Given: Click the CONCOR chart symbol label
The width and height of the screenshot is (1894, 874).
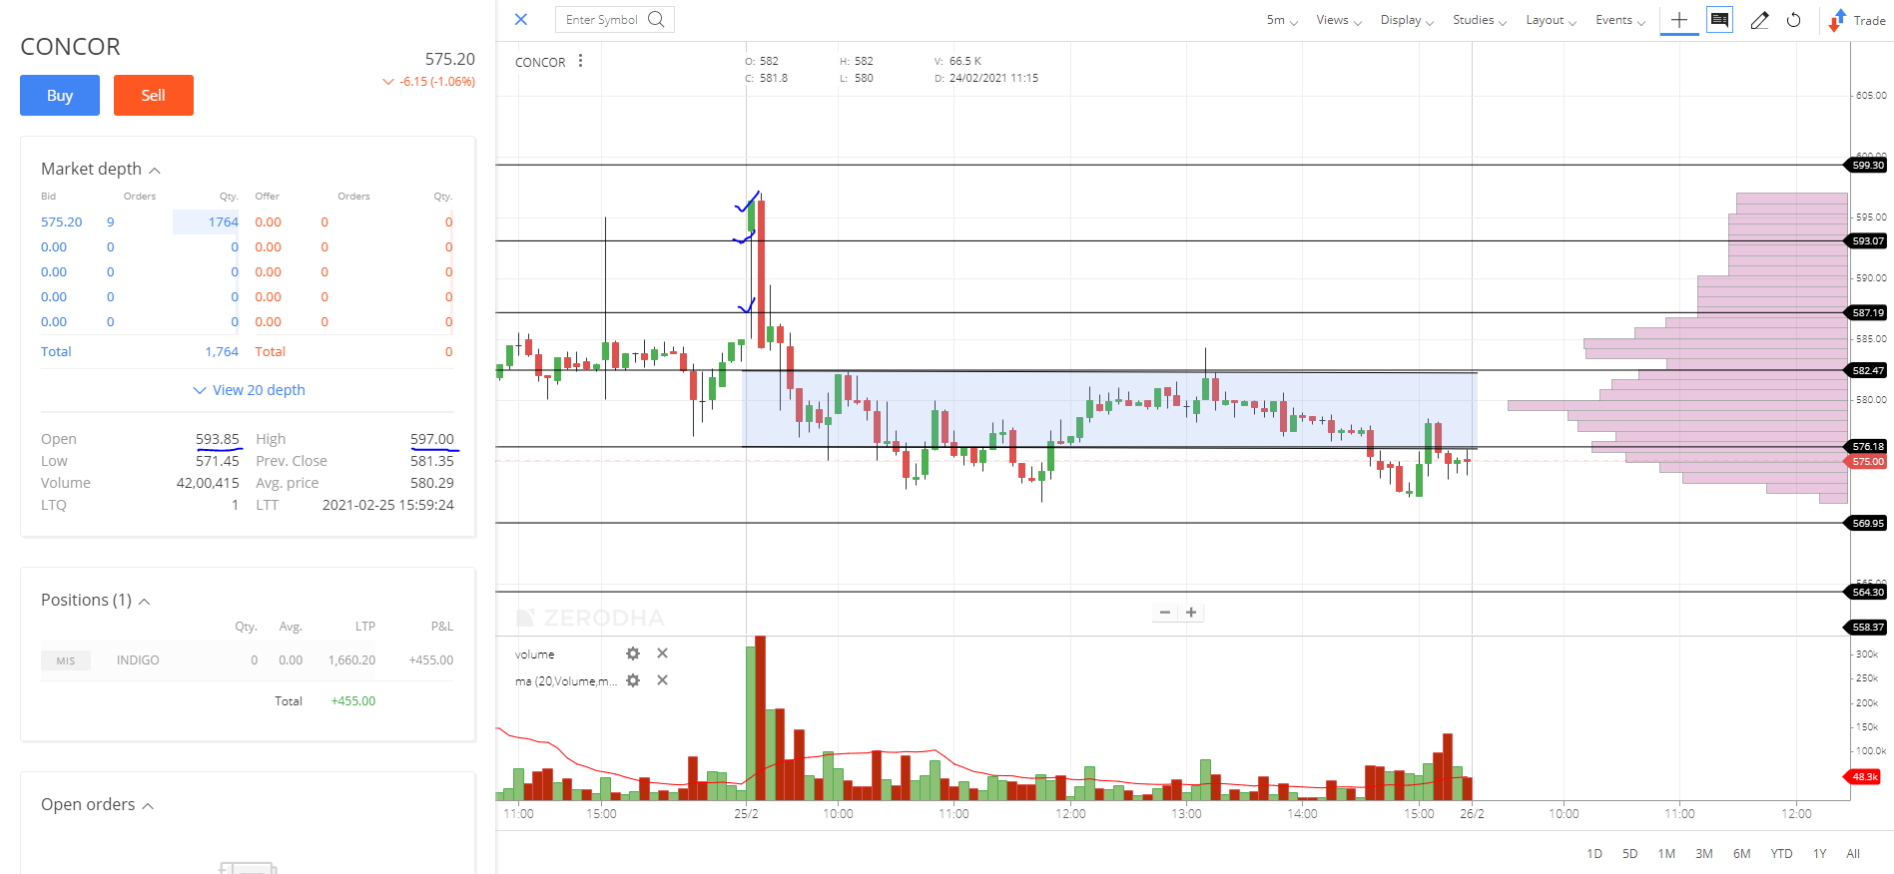Looking at the screenshot, I should point(540,62).
